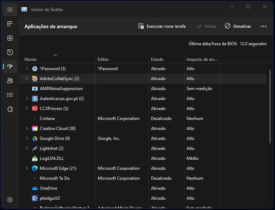Click Desativado status in Cortana row
The width and height of the screenshot is (275, 210).
161,119
